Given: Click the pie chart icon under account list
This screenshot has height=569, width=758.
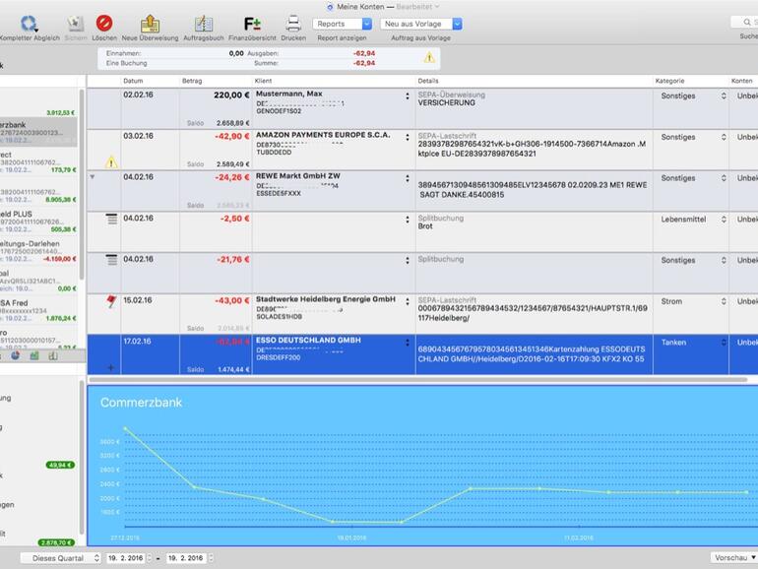Looking at the screenshot, I should pyautogui.click(x=14, y=355).
